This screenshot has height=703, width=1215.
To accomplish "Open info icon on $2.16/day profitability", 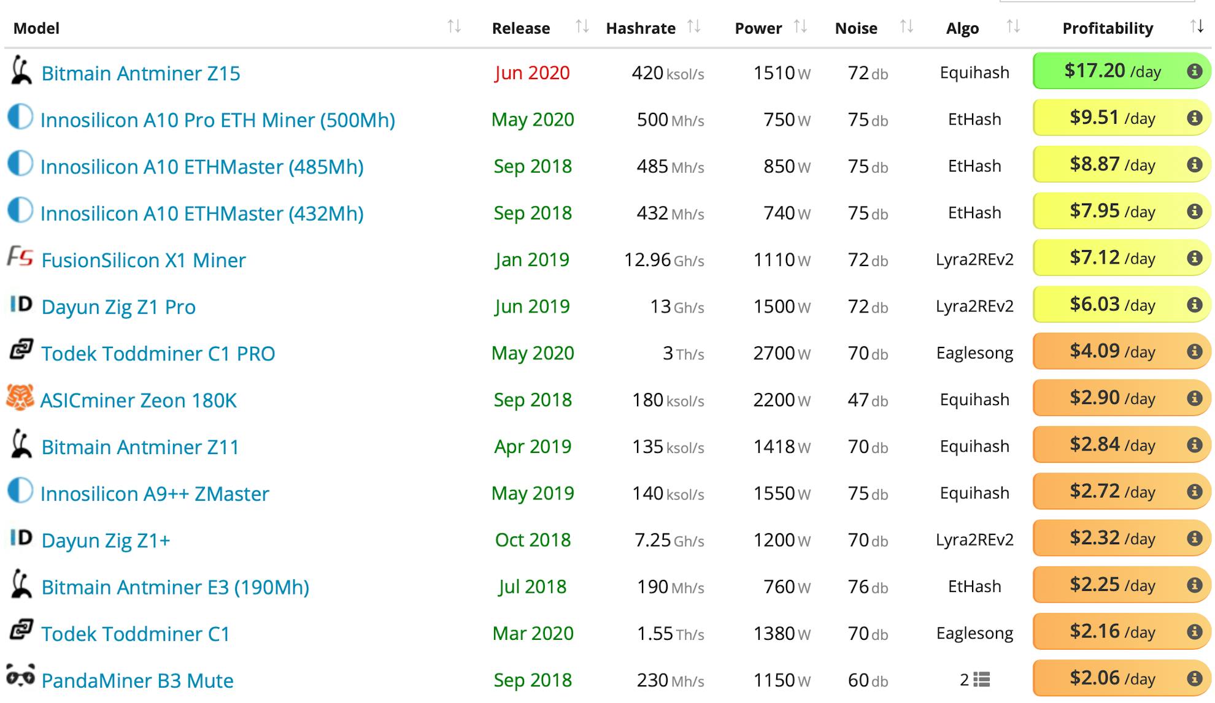I will click(1194, 631).
